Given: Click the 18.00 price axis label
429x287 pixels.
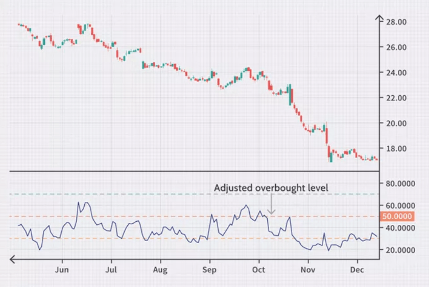Looking at the screenshot, I should point(396,148).
